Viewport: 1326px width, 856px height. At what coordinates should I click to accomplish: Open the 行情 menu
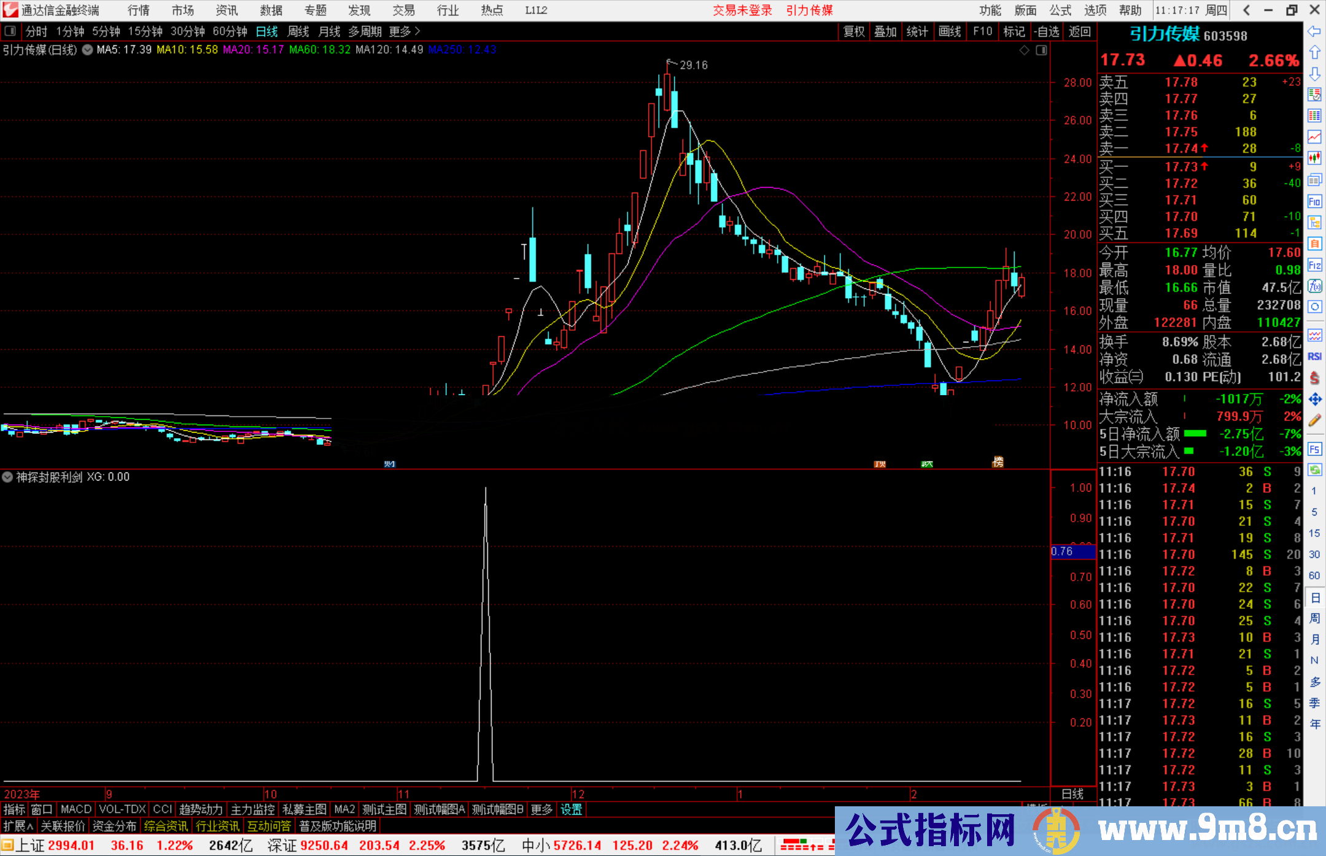point(139,10)
